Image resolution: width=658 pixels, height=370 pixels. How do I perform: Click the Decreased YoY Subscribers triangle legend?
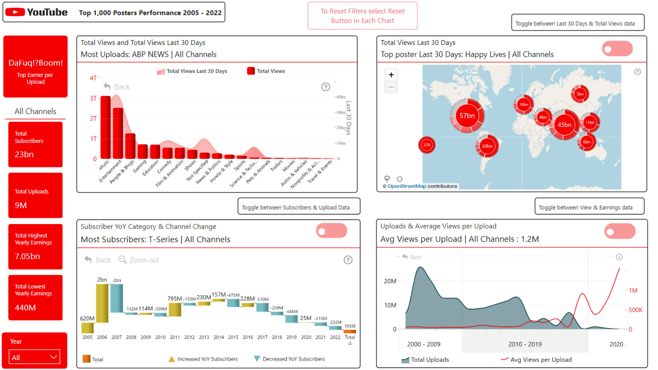(257, 359)
